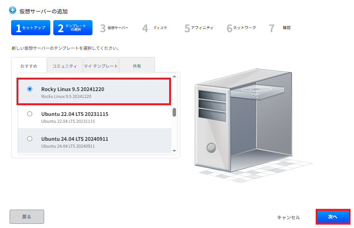Viewport: 354px width, 228px height.
Task: Click the gray Ubuntu 24.04 LTS 20240911 subtitle
Action: click(x=68, y=146)
